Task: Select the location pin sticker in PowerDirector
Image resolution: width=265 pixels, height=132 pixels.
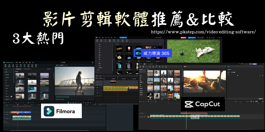Action: pos(129,49)
